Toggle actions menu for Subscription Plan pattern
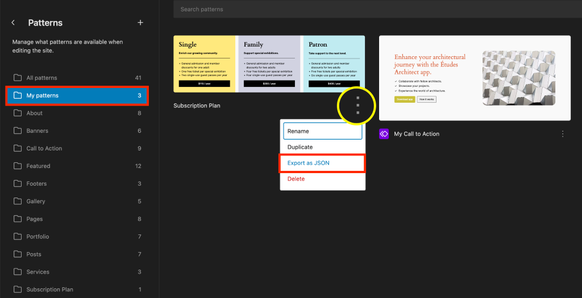 [x=358, y=105]
